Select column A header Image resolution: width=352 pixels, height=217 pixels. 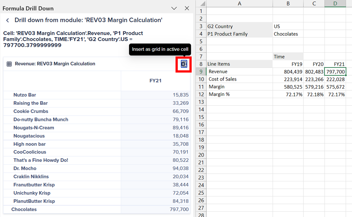tap(239, 3)
